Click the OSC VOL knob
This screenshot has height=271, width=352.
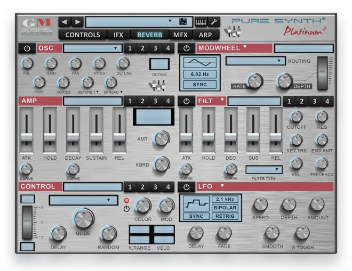27,63
